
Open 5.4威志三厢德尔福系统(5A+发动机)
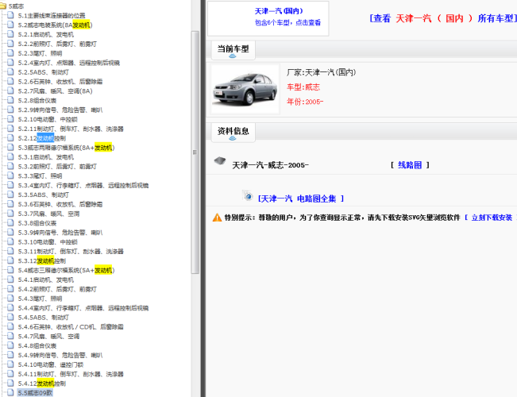[66, 270]
